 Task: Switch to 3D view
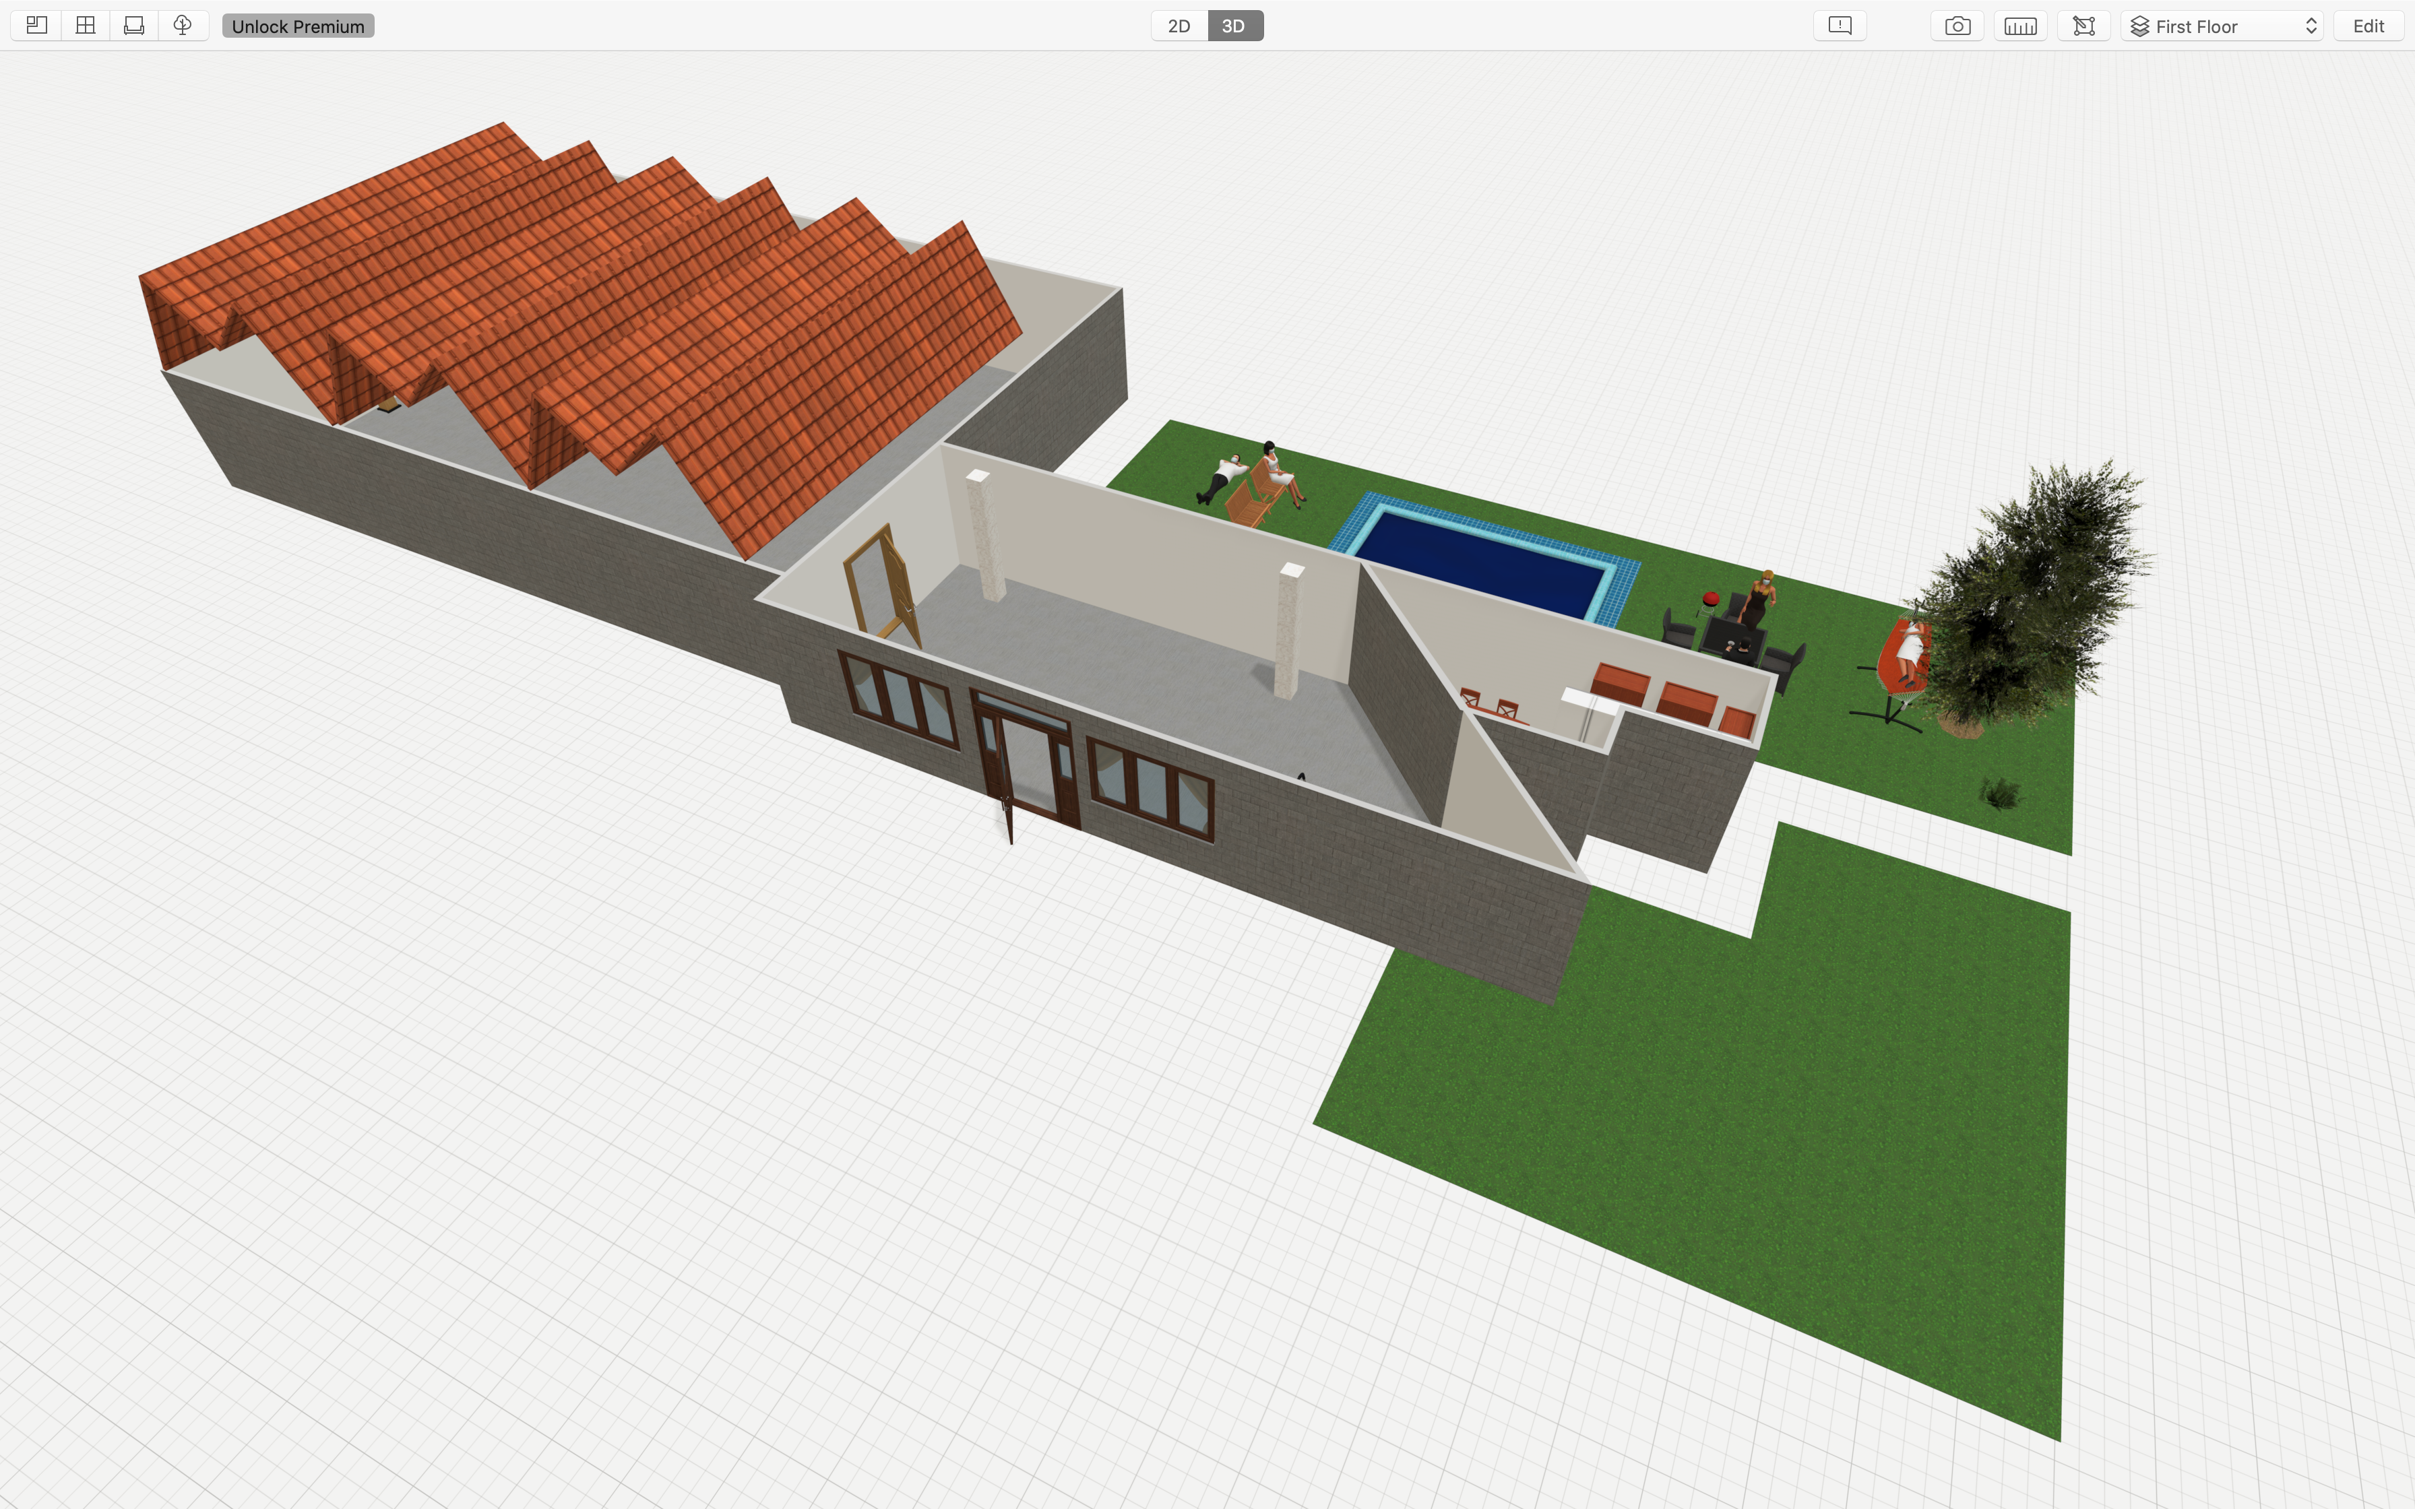coord(1234,26)
